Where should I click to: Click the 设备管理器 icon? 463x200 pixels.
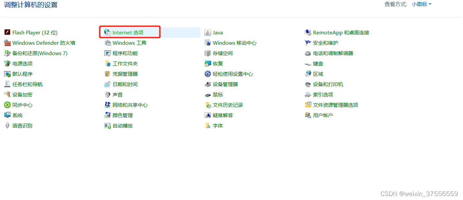[207, 84]
